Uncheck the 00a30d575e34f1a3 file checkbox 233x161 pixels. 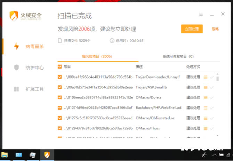point(59,87)
